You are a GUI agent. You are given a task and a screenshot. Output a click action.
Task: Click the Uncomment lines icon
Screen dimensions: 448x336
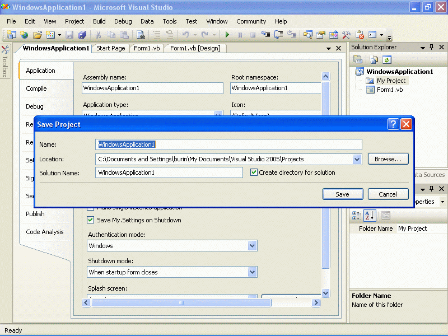pyautogui.click(x=170, y=35)
